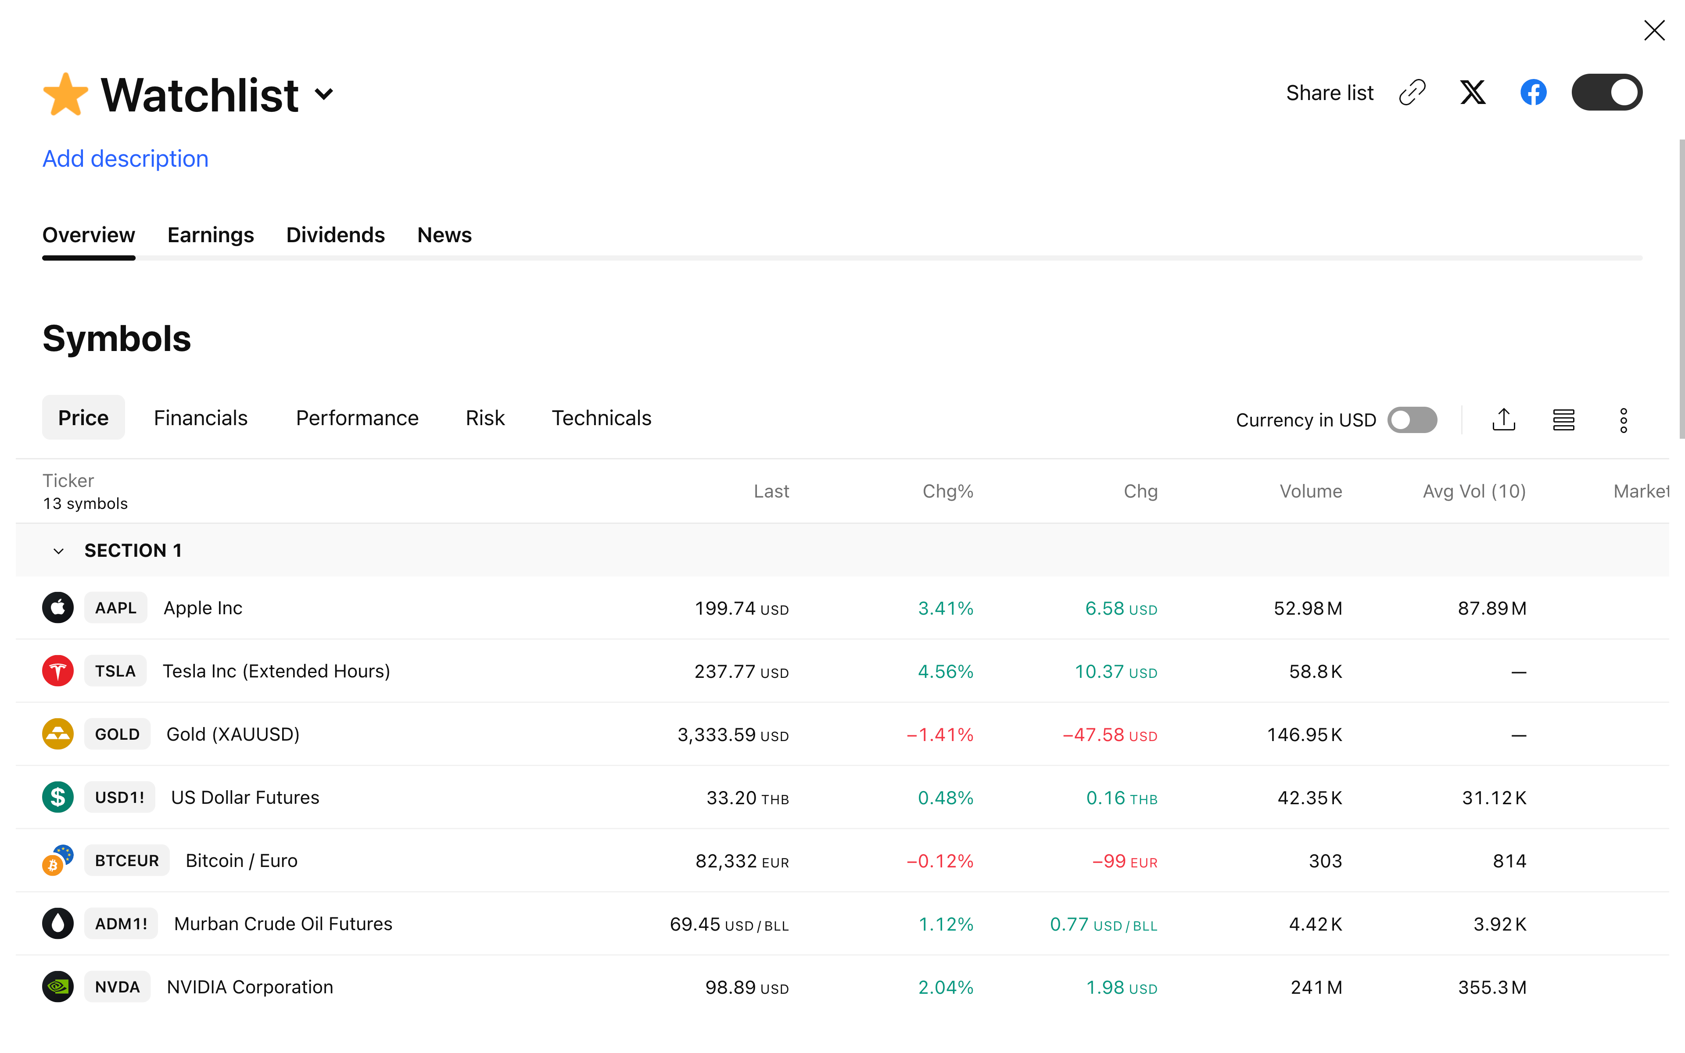Click the Apple logo icon
Image resolution: width=1685 pixels, height=1053 pixels.
click(58, 608)
